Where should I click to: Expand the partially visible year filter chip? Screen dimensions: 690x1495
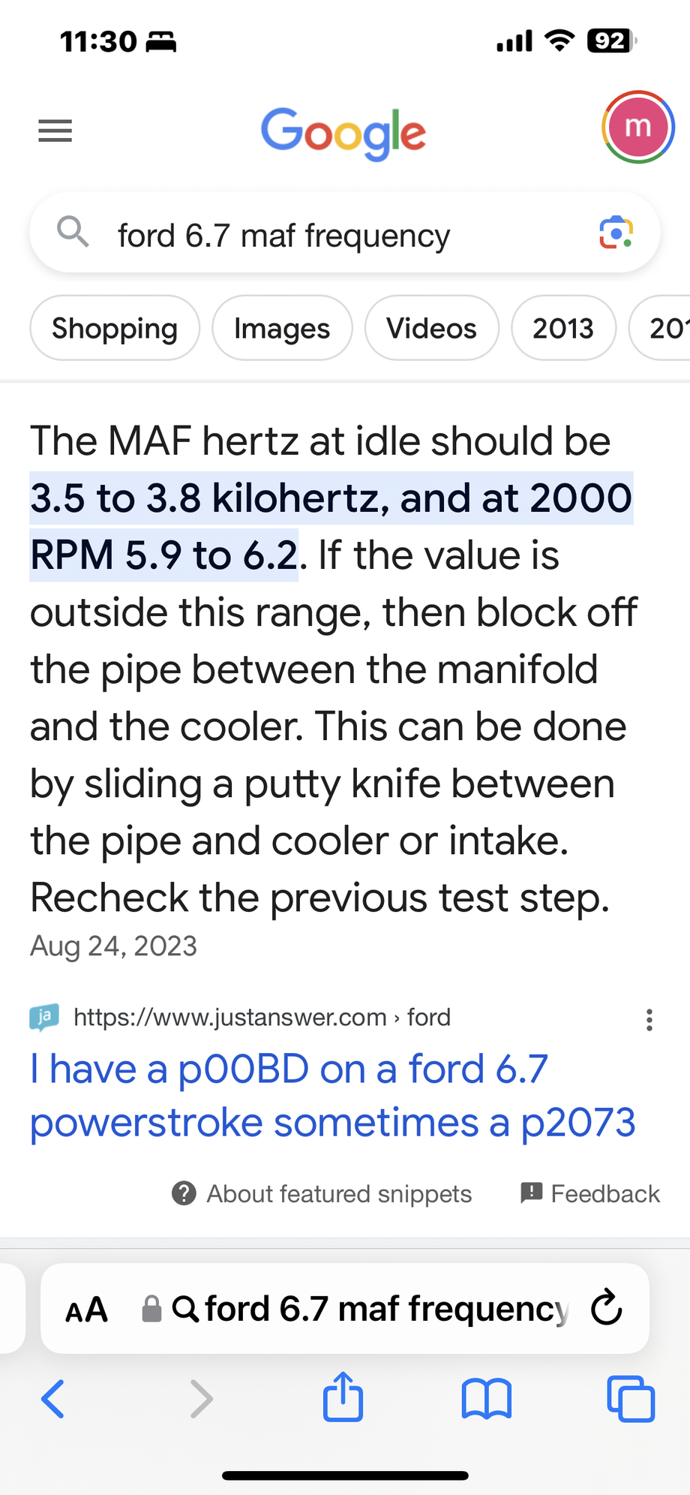(x=670, y=328)
